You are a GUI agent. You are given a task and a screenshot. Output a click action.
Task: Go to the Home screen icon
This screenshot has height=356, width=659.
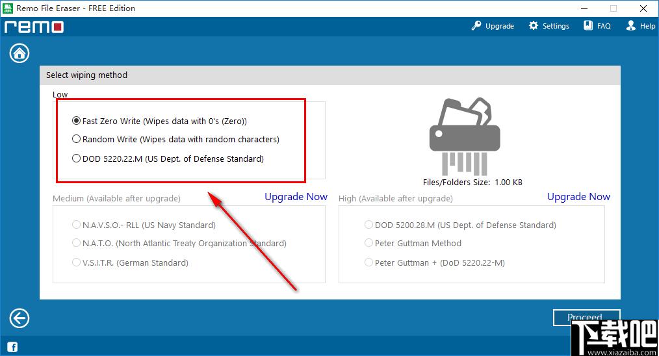19,53
